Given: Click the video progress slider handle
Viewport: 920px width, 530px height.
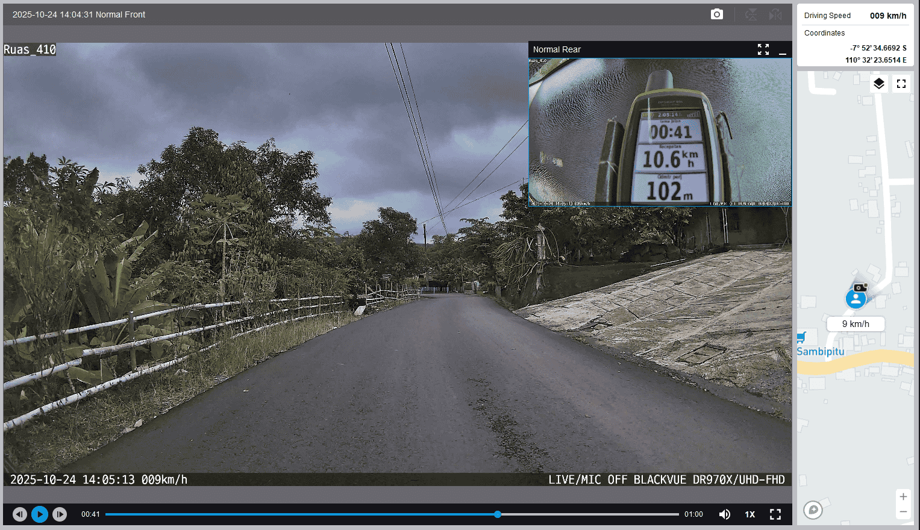Looking at the screenshot, I should 498,514.
